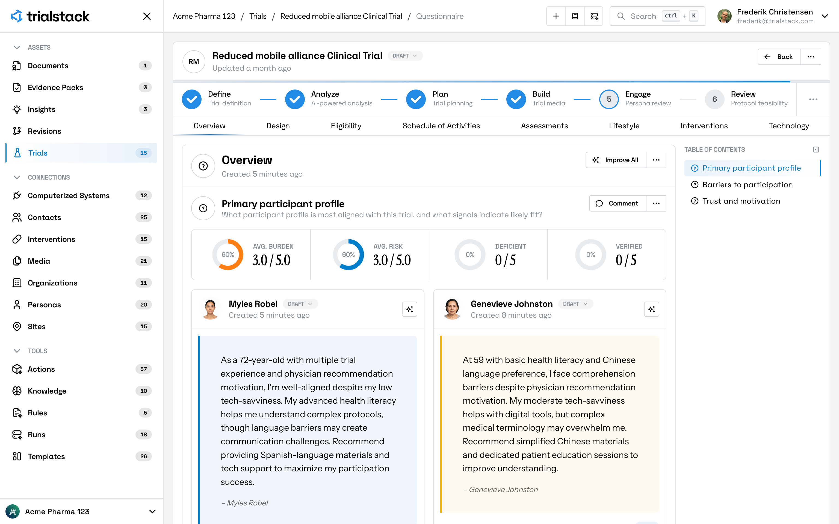Open the Acme Pharma 123 workspace switcher
Image resolution: width=839 pixels, height=524 pixels.
coord(81,511)
